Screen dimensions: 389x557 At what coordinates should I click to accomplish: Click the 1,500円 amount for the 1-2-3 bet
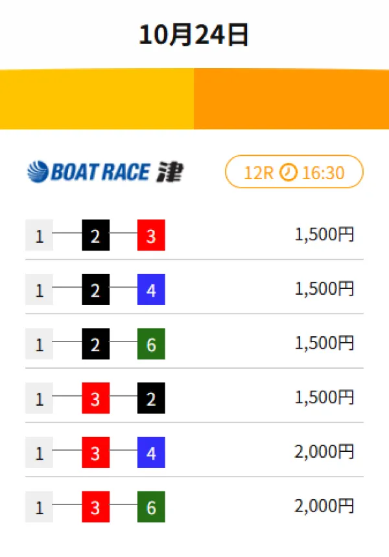(324, 235)
